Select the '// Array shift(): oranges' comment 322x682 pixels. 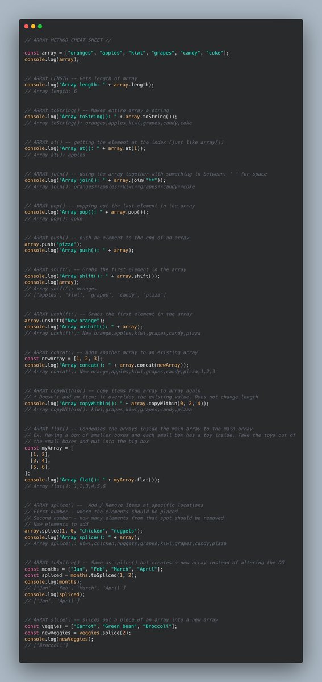[x=61, y=289]
